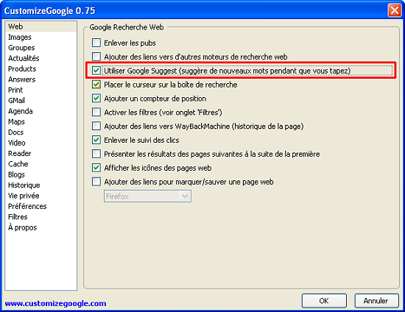Uncheck 'Utiliser Google Suggest' option
This screenshot has width=405, height=312.
point(96,71)
